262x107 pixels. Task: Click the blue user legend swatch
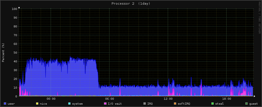(5, 104)
